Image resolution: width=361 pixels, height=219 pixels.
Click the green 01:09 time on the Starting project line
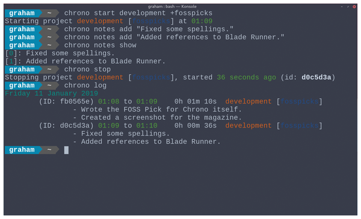pos(202,21)
